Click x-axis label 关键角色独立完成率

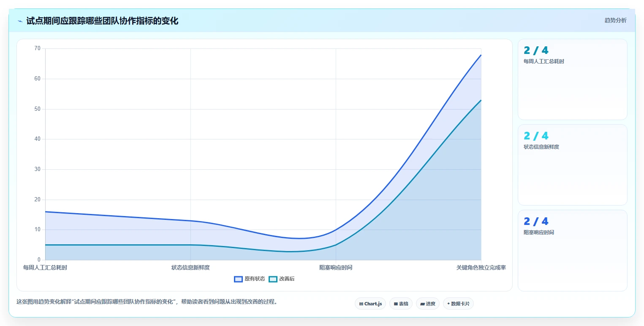coord(481,267)
